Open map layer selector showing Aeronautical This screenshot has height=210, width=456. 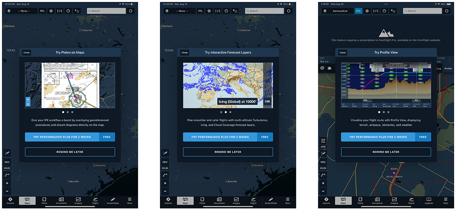tap(337, 11)
